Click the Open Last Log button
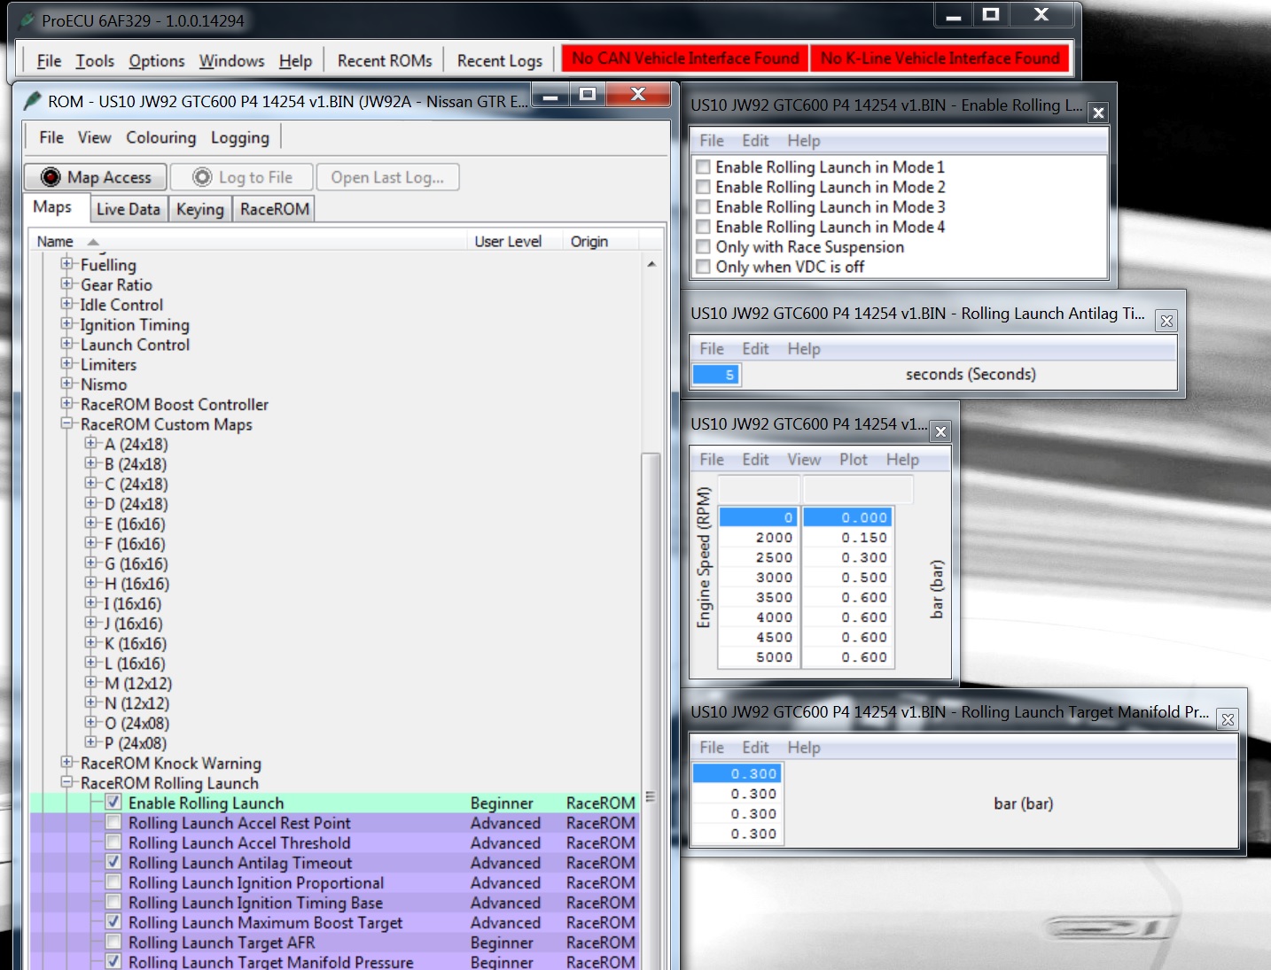1271x970 pixels. click(387, 177)
